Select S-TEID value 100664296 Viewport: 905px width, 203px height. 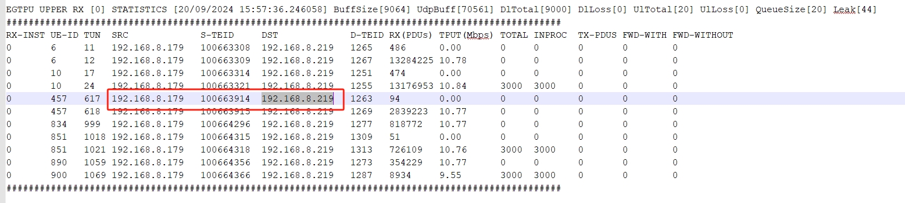225,124
